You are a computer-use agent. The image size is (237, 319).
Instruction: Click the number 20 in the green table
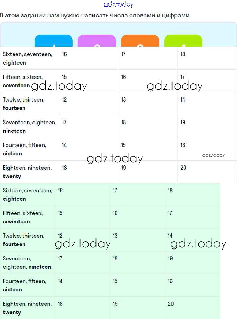[x=171, y=304]
